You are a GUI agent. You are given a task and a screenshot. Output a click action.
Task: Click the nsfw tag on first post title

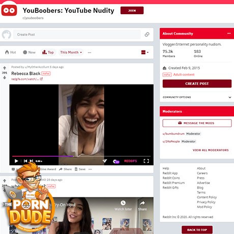[x=46, y=73]
